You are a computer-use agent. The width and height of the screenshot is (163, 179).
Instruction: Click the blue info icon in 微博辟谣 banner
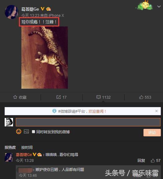[x=54, y=111]
